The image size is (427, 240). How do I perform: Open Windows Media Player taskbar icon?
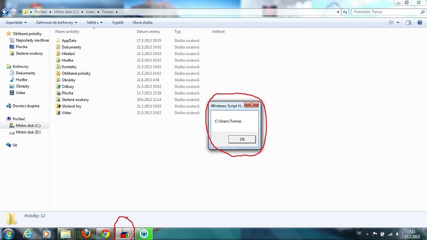point(46,234)
